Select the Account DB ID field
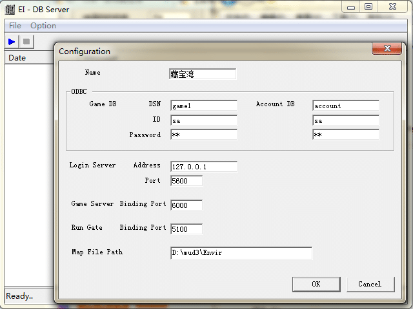Screen dimensions: 413x309 (x=345, y=120)
